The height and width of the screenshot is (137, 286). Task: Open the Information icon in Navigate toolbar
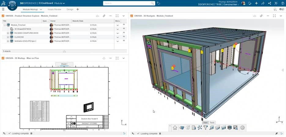[188, 128]
